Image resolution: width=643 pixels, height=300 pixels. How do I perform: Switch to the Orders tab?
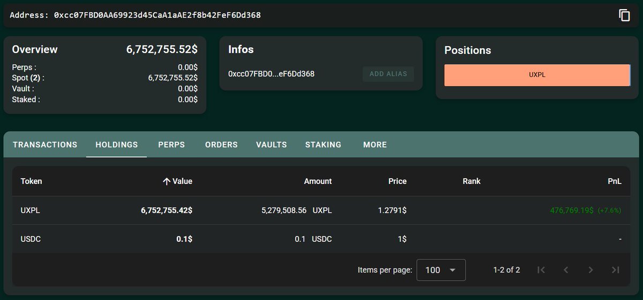pos(221,145)
